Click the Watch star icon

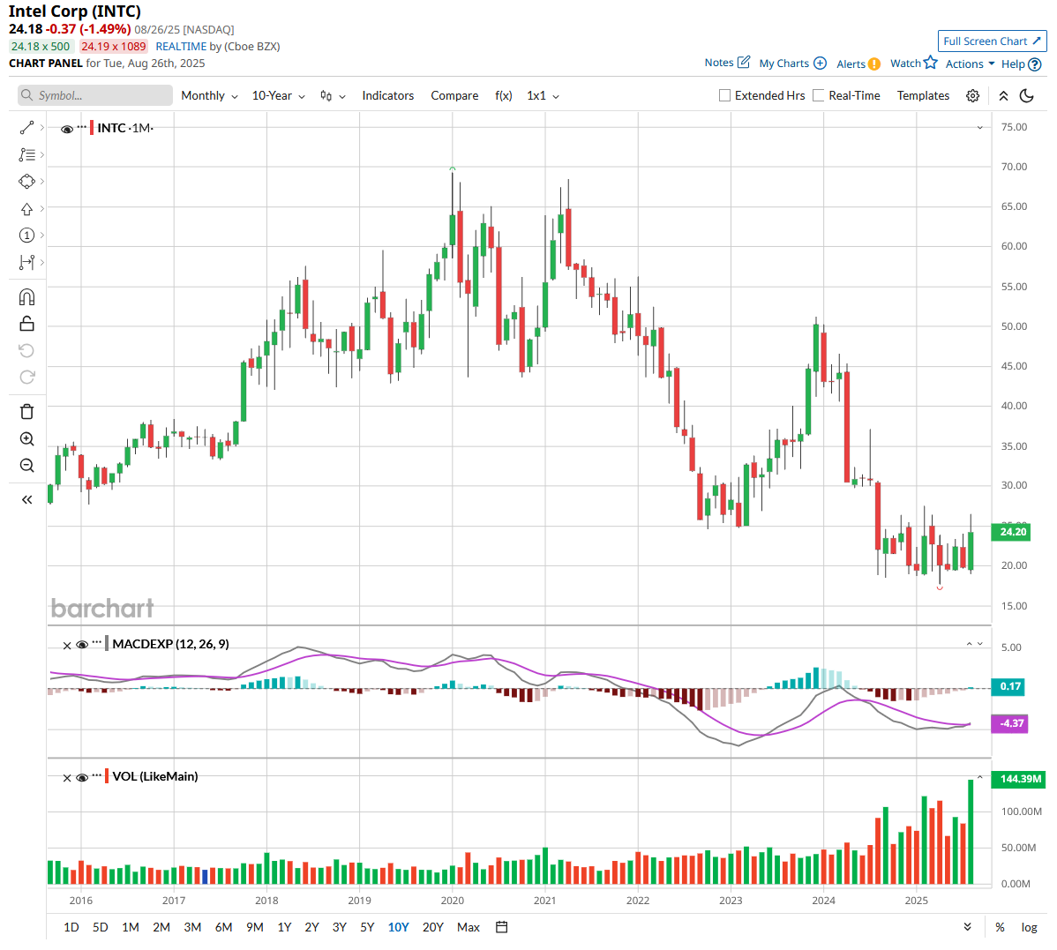(x=930, y=62)
